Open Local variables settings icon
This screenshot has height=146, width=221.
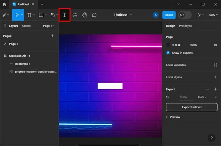click(x=215, y=65)
